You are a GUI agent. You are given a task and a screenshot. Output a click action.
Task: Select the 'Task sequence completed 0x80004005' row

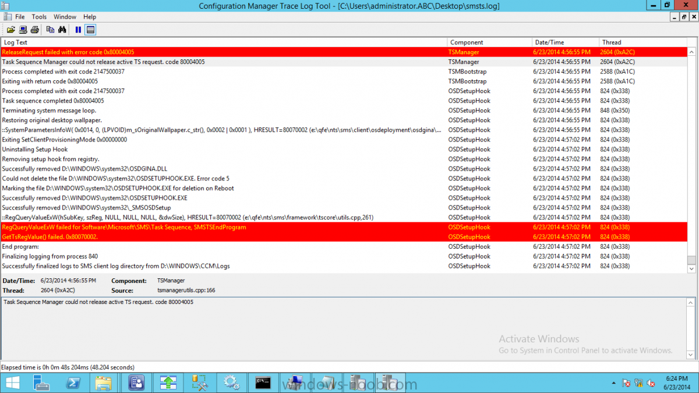pos(344,101)
